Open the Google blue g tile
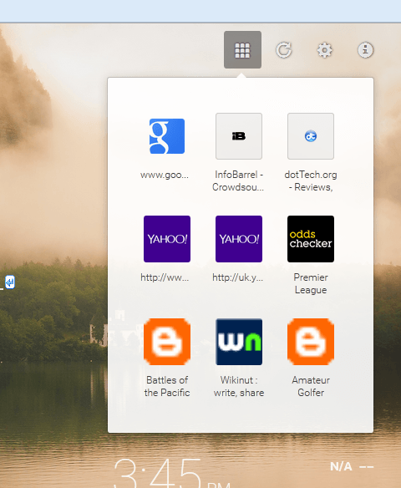The height and width of the screenshot is (488, 401). coord(167,136)
